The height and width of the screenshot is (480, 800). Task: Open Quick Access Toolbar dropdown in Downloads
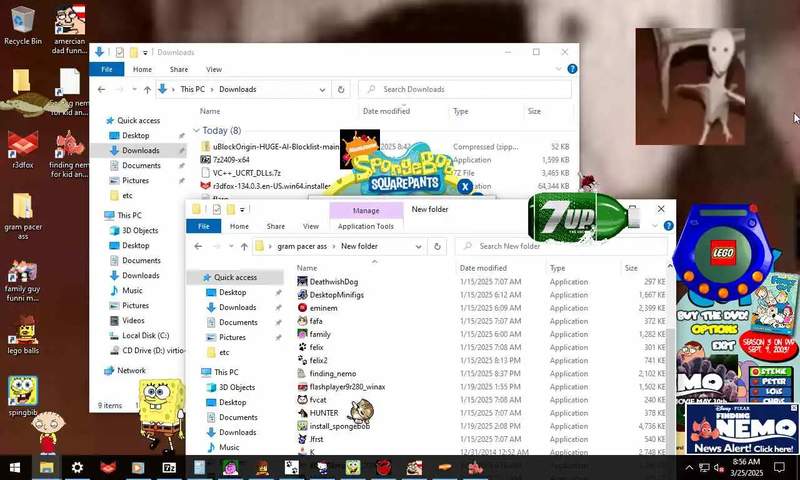pyautogui.click(x=145, y=52)
